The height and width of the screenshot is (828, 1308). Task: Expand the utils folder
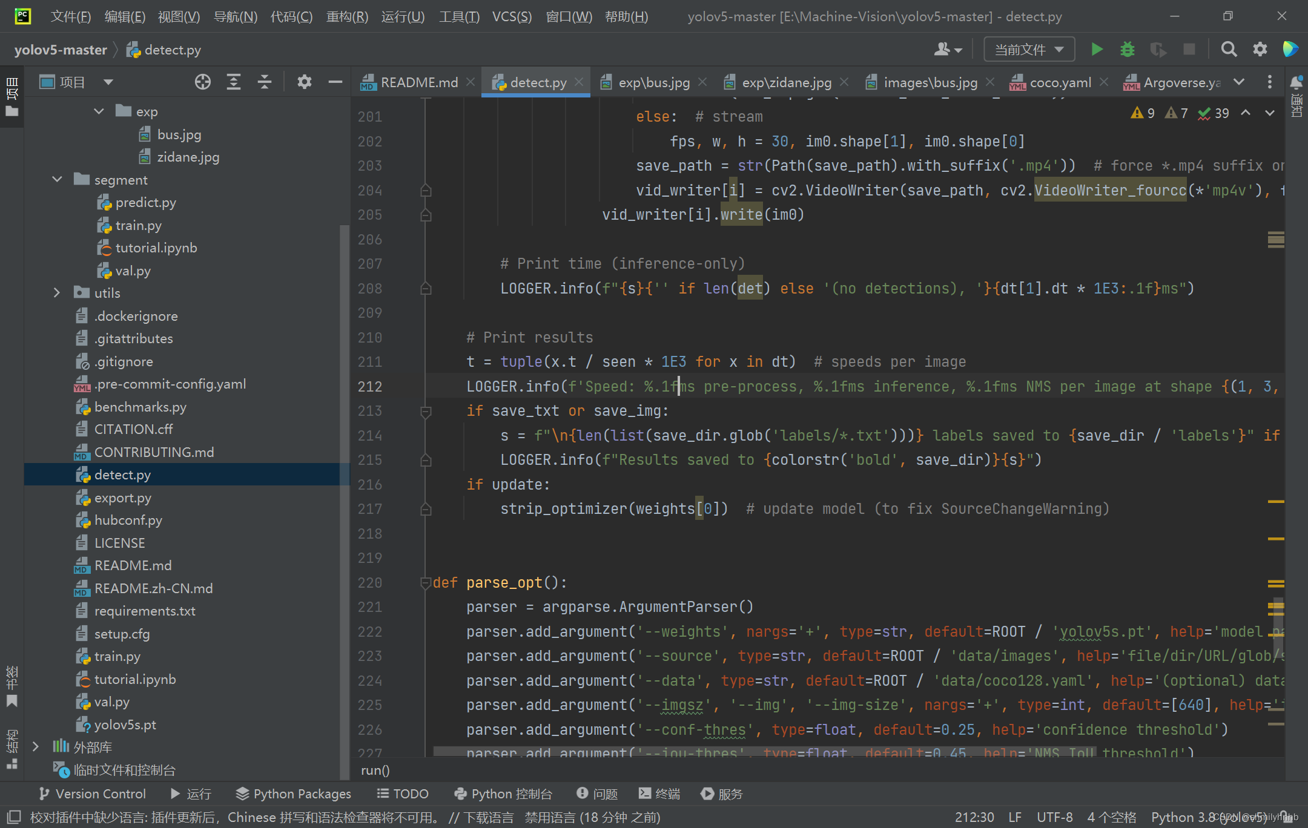tap(58, 292)
